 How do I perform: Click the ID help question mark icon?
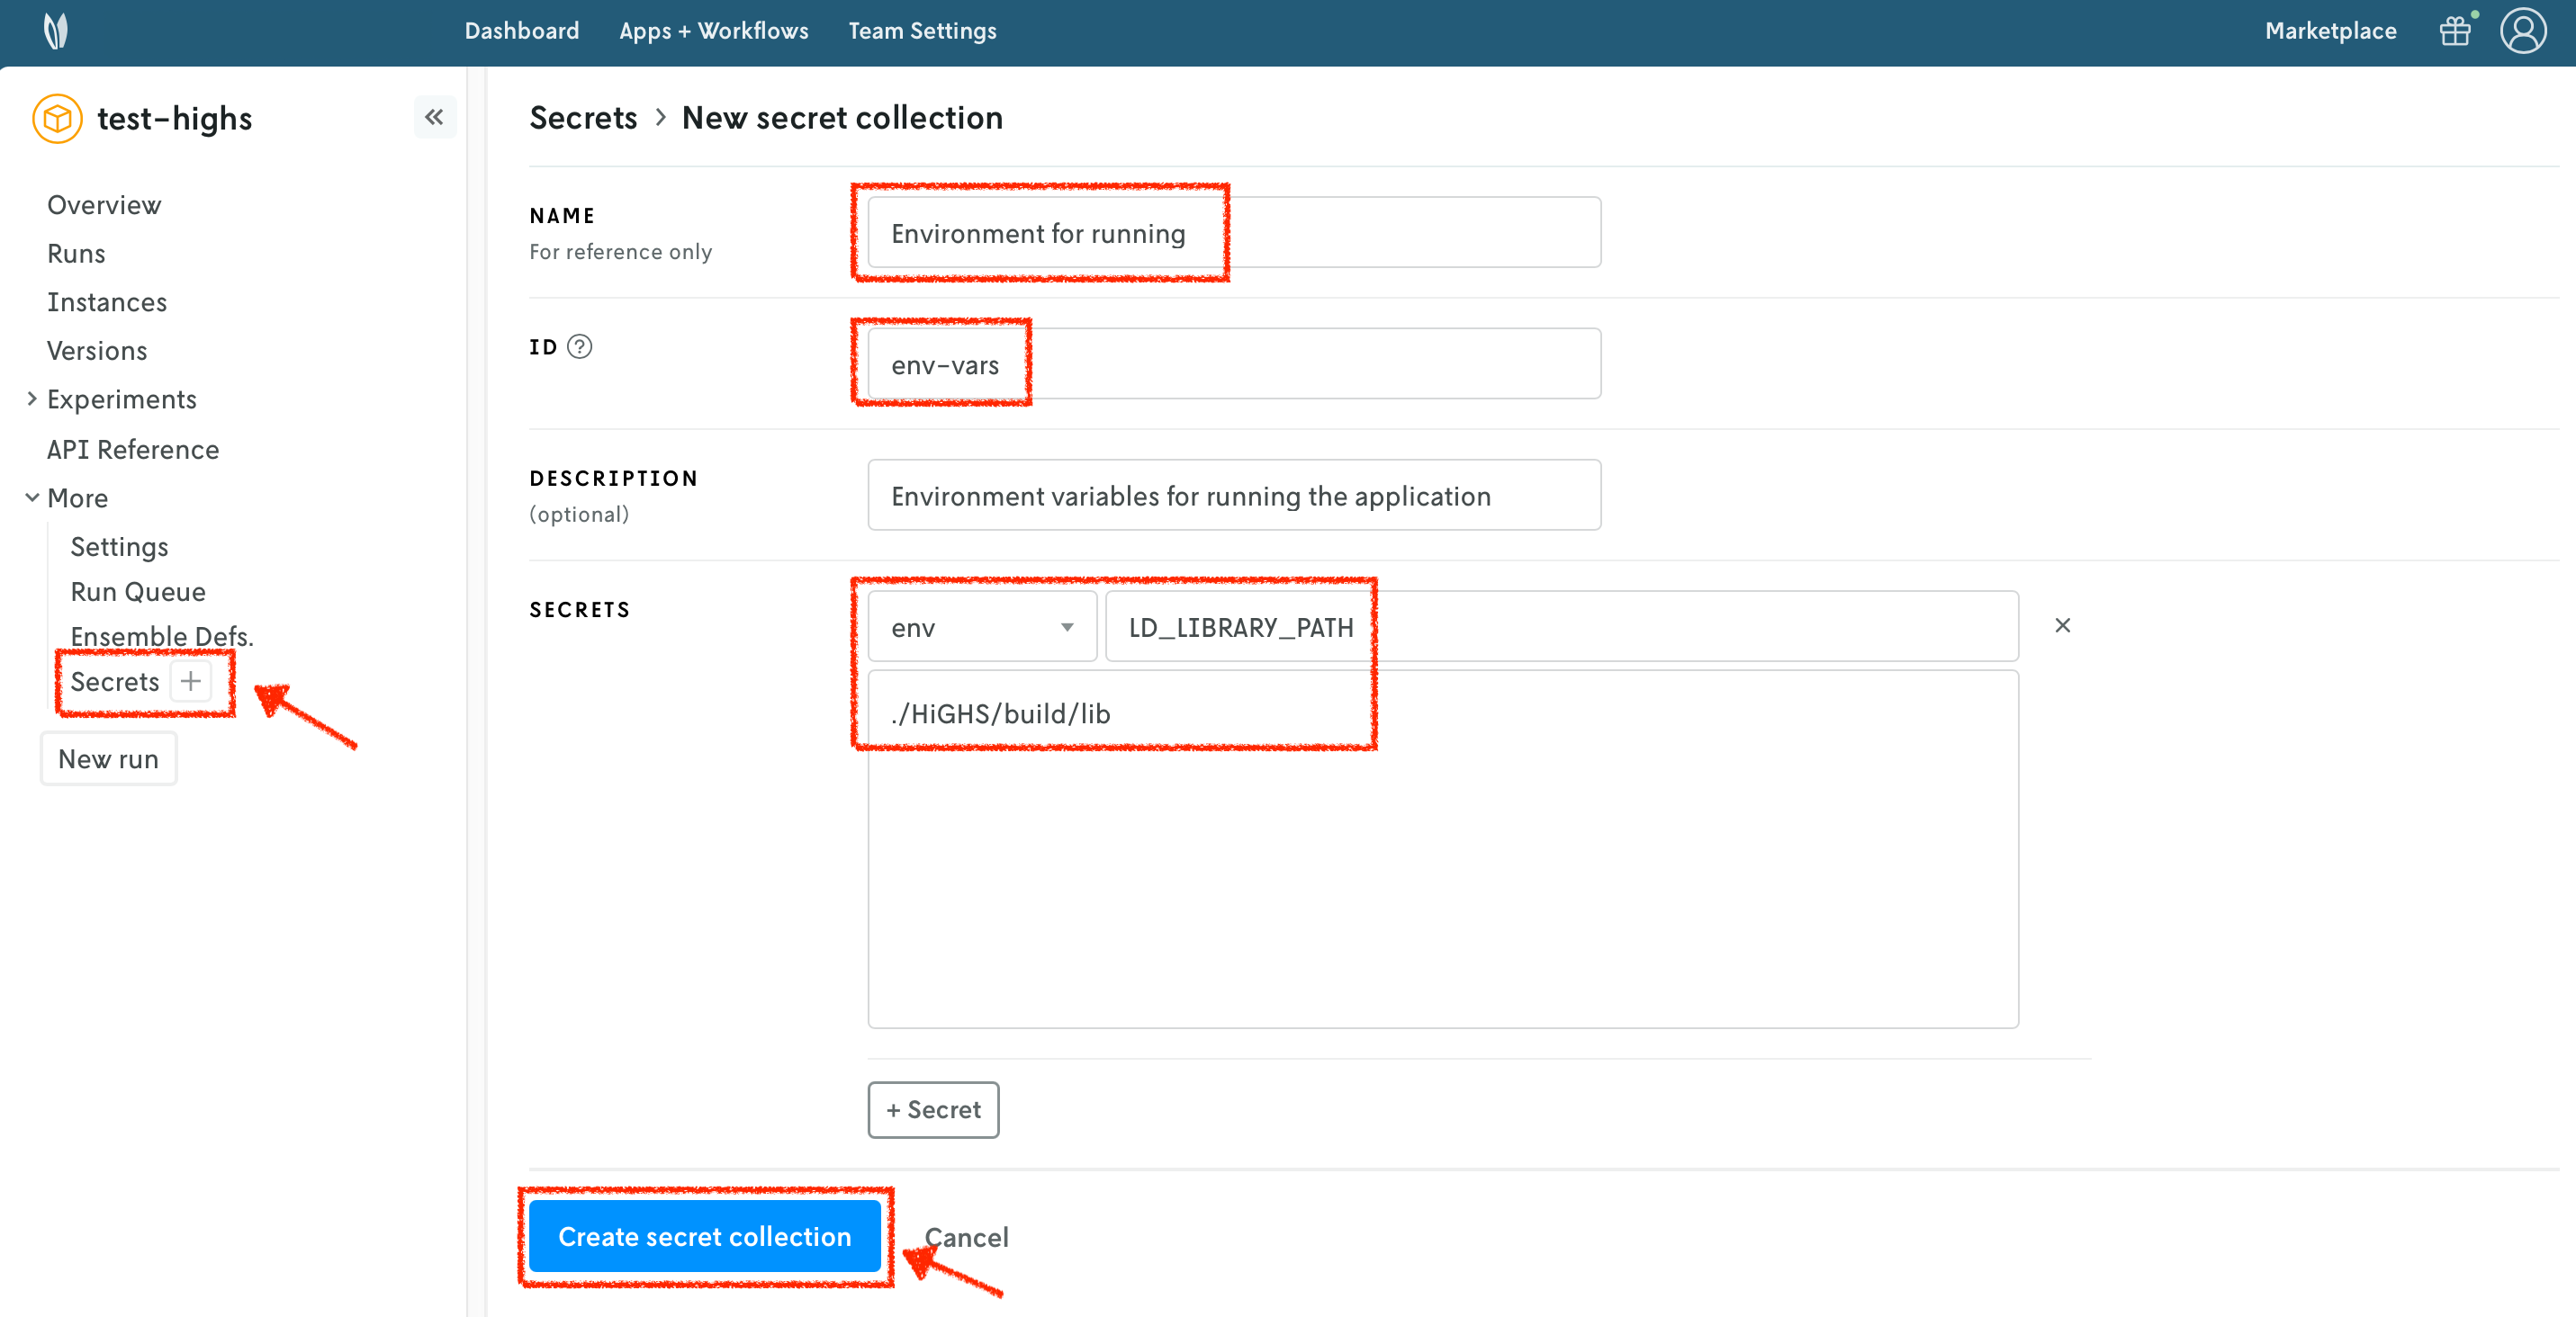[579, 346]
